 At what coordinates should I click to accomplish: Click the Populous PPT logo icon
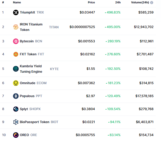(16, 96)
